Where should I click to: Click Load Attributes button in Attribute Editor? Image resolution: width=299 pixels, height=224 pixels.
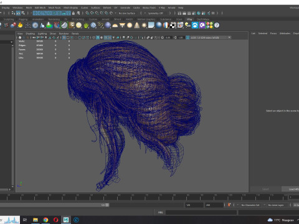point(291,189)
